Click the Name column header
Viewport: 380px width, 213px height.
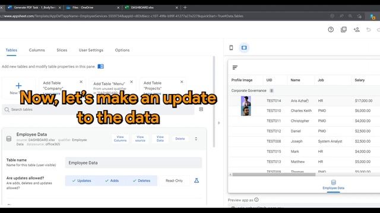coord(296,80)
